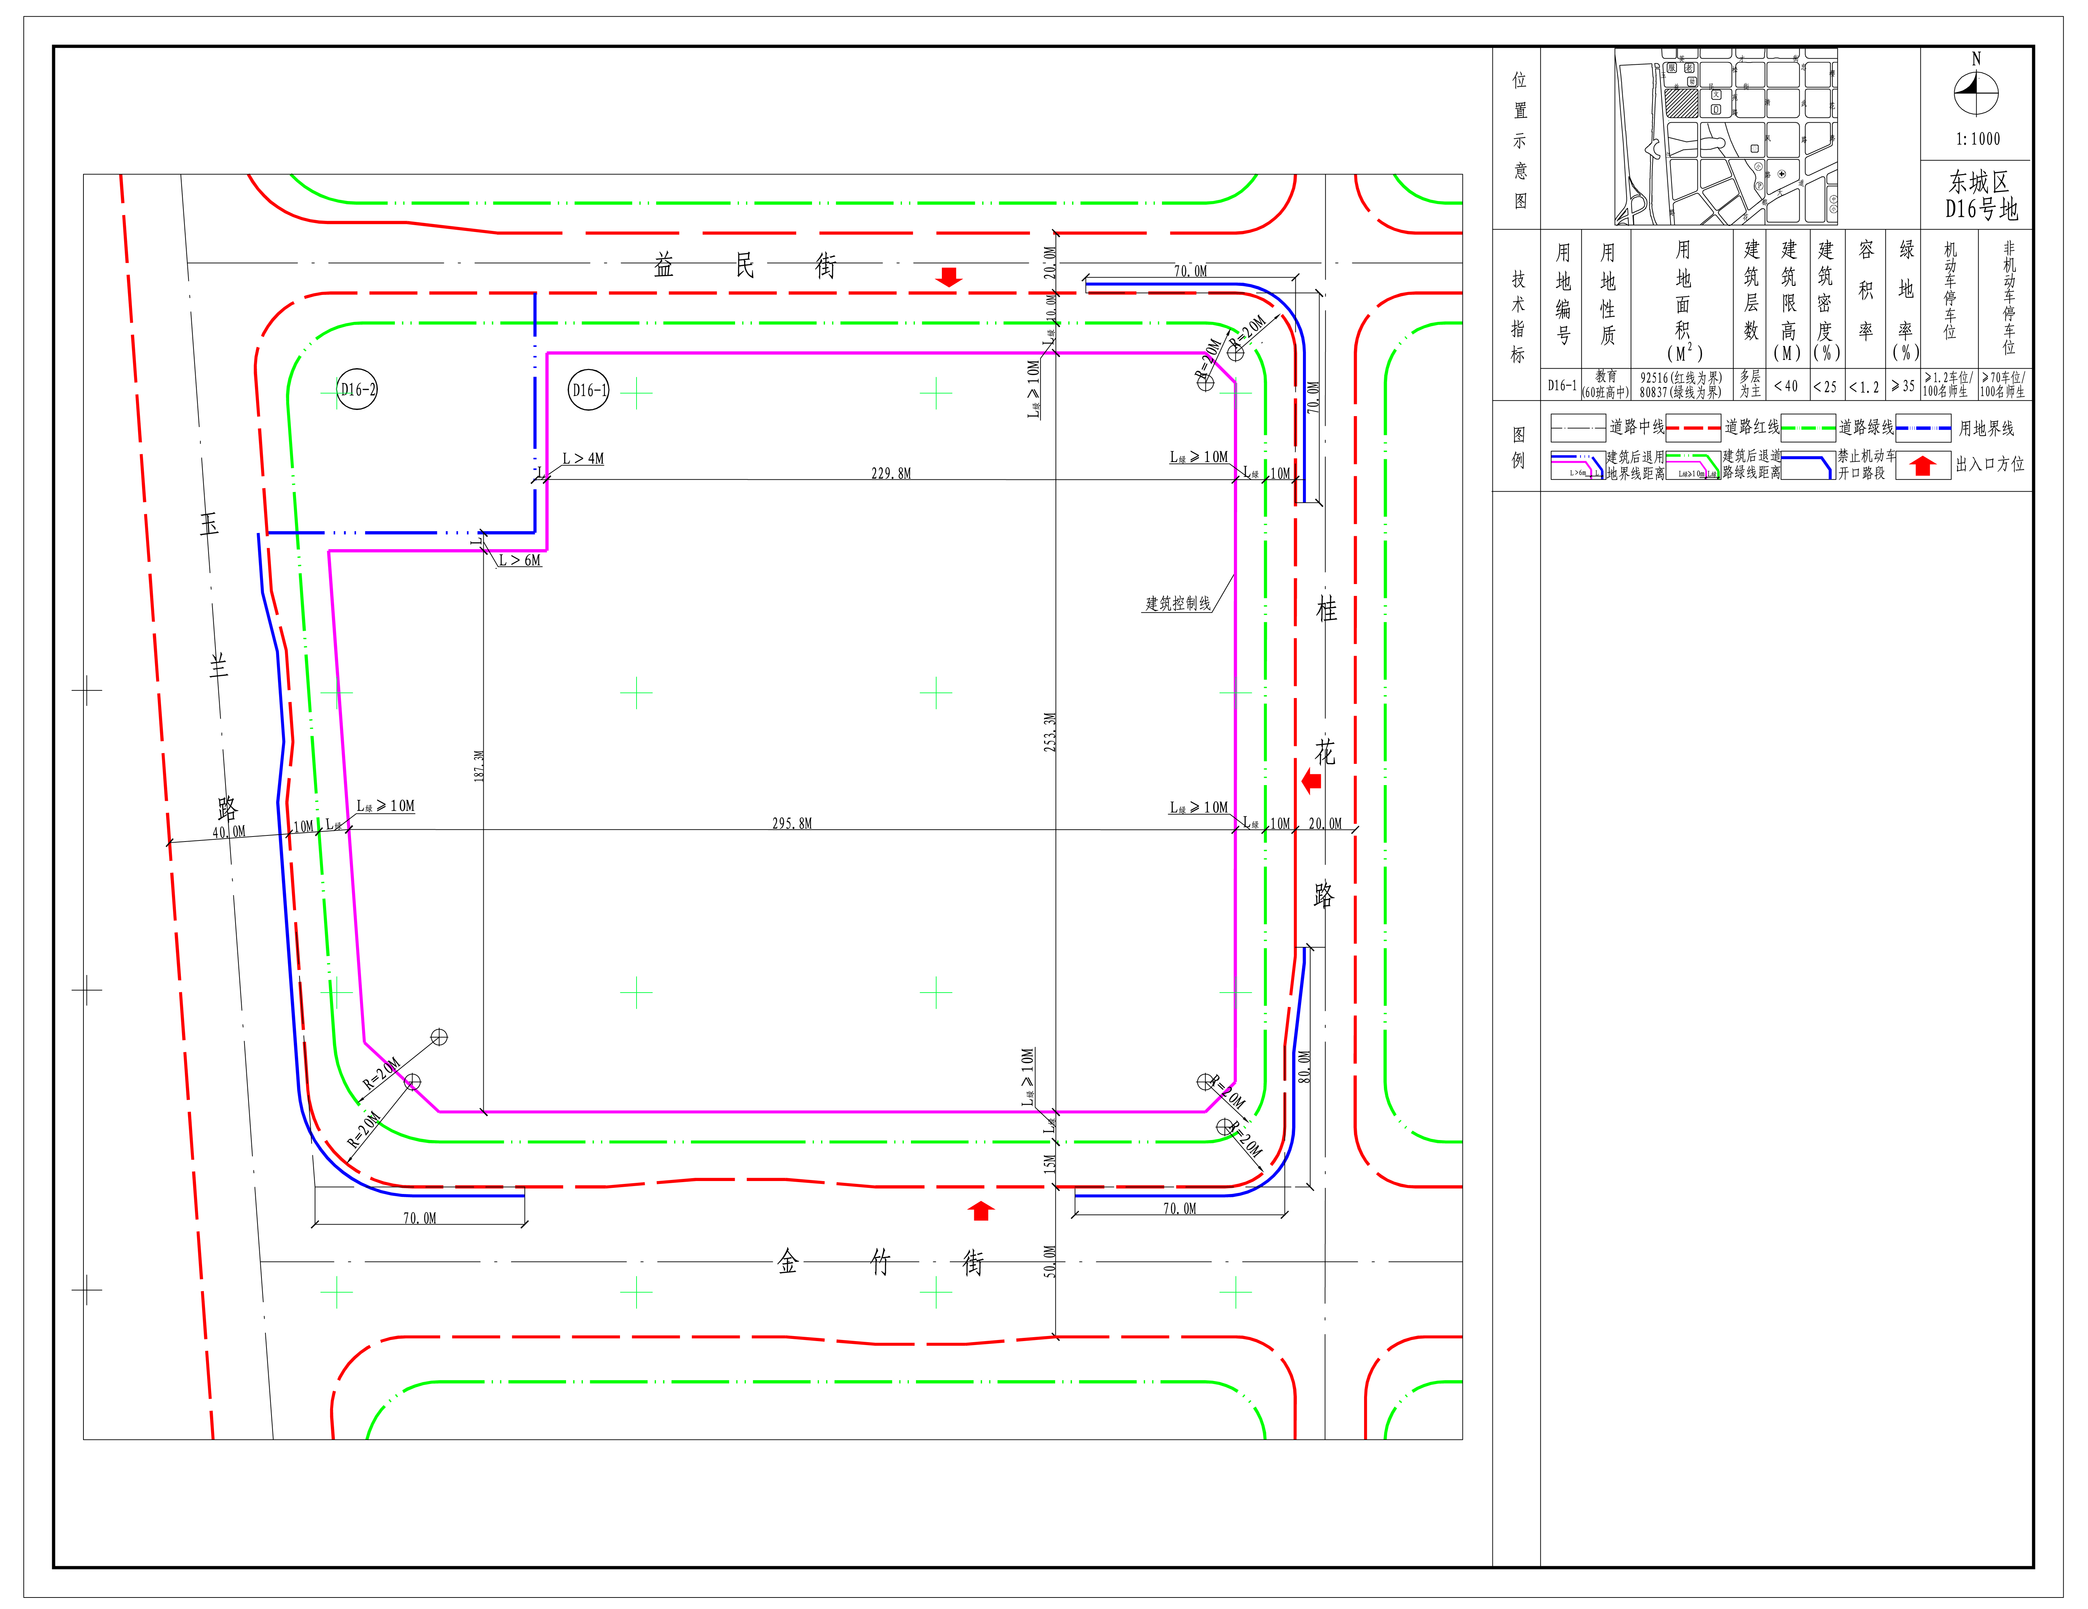The width and height of the screenshot is (2088, 1609).
Task: Click the '229.8M' dimension text
Action: click(x=891, y=473)
